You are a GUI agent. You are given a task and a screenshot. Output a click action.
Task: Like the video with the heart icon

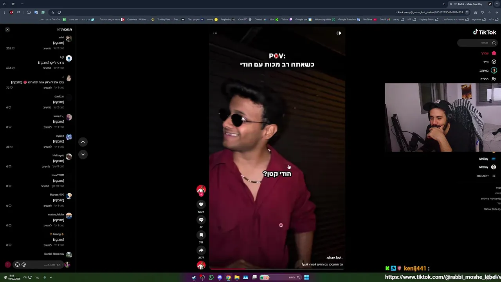pyautogui.click(x=201, y=204)
